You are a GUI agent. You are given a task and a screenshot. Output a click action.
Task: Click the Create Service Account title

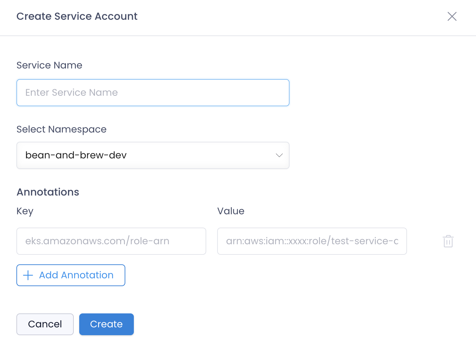(77, 16)
